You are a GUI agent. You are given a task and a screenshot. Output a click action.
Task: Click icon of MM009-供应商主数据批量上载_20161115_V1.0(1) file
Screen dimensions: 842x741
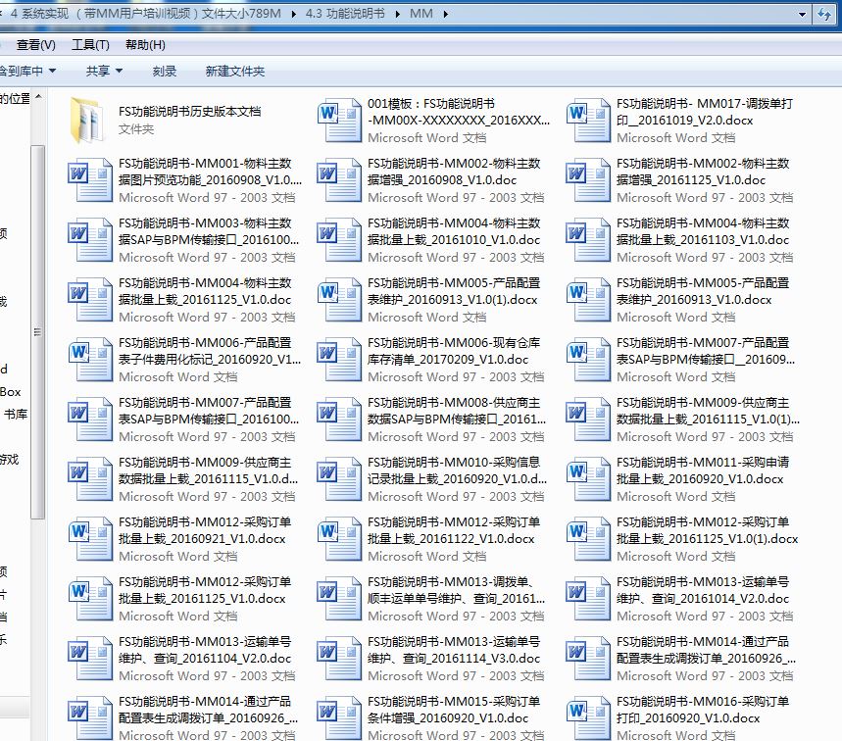[588, 419]
